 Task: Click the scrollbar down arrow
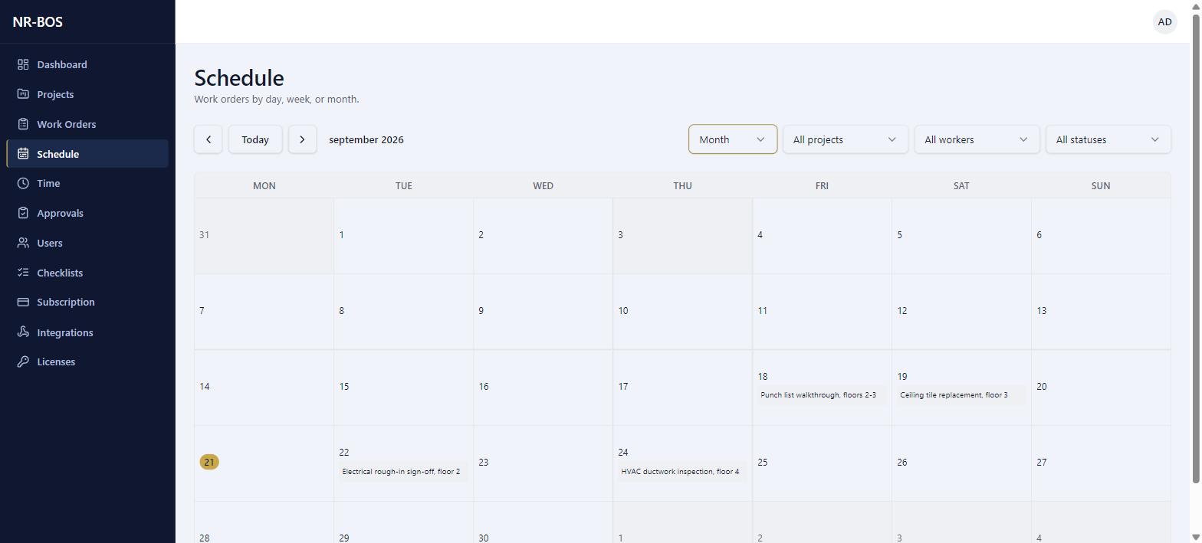1196,537
